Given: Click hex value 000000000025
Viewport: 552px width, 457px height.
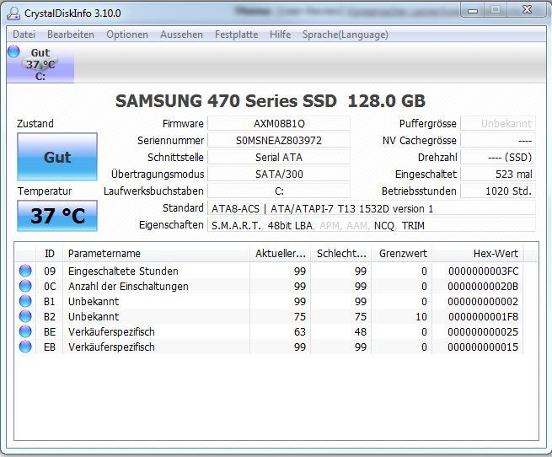Looking at the screenshot, I should (483, 331).
